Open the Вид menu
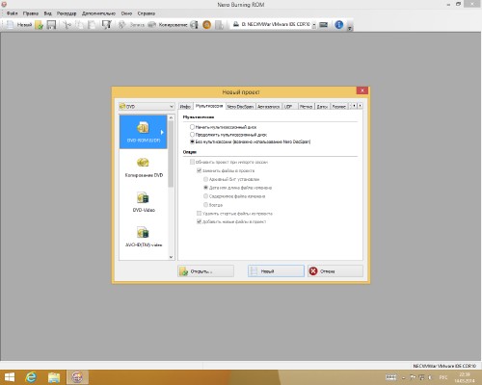This screenshot has width=482, height=385. click(x=48, y=13)
